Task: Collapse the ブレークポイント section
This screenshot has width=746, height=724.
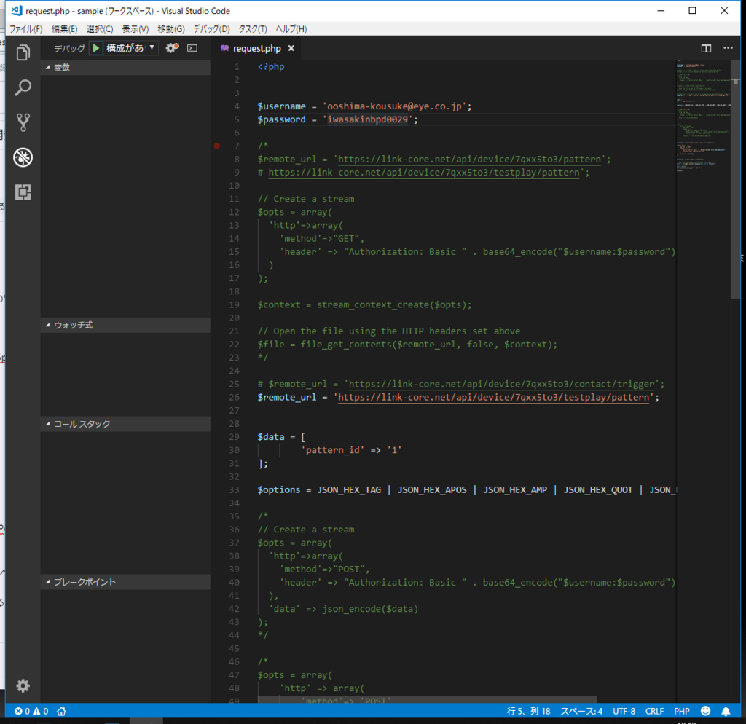Action: pos(85,582)
